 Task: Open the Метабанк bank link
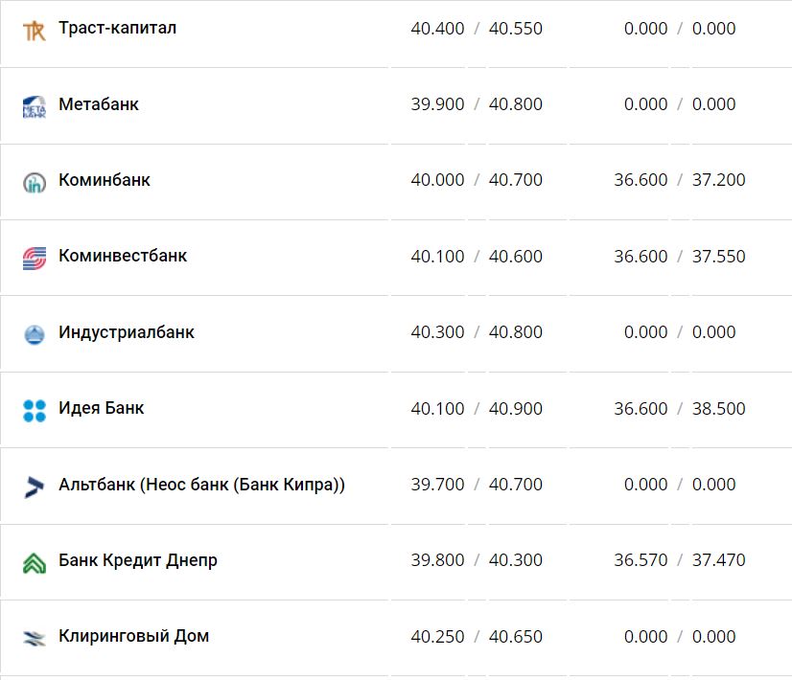[99, 103]
